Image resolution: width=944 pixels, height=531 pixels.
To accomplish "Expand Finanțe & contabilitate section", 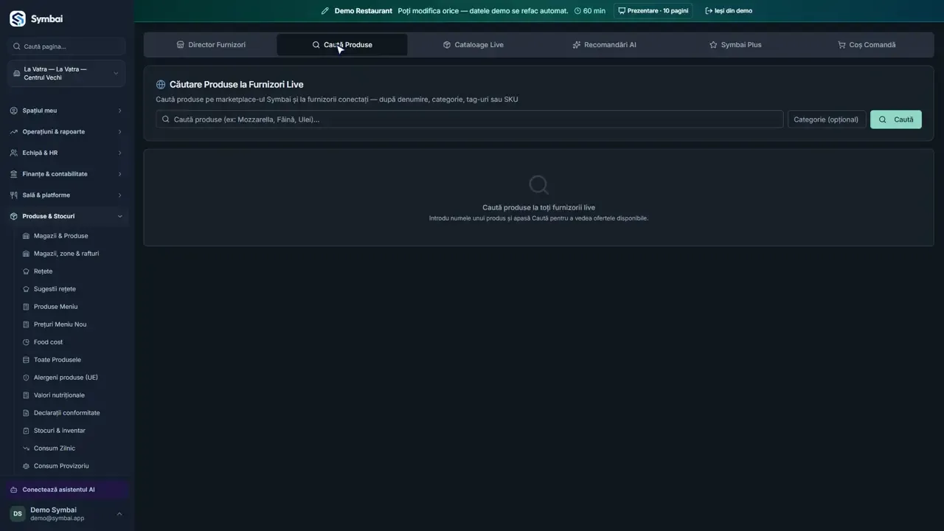I will point(66,174).
